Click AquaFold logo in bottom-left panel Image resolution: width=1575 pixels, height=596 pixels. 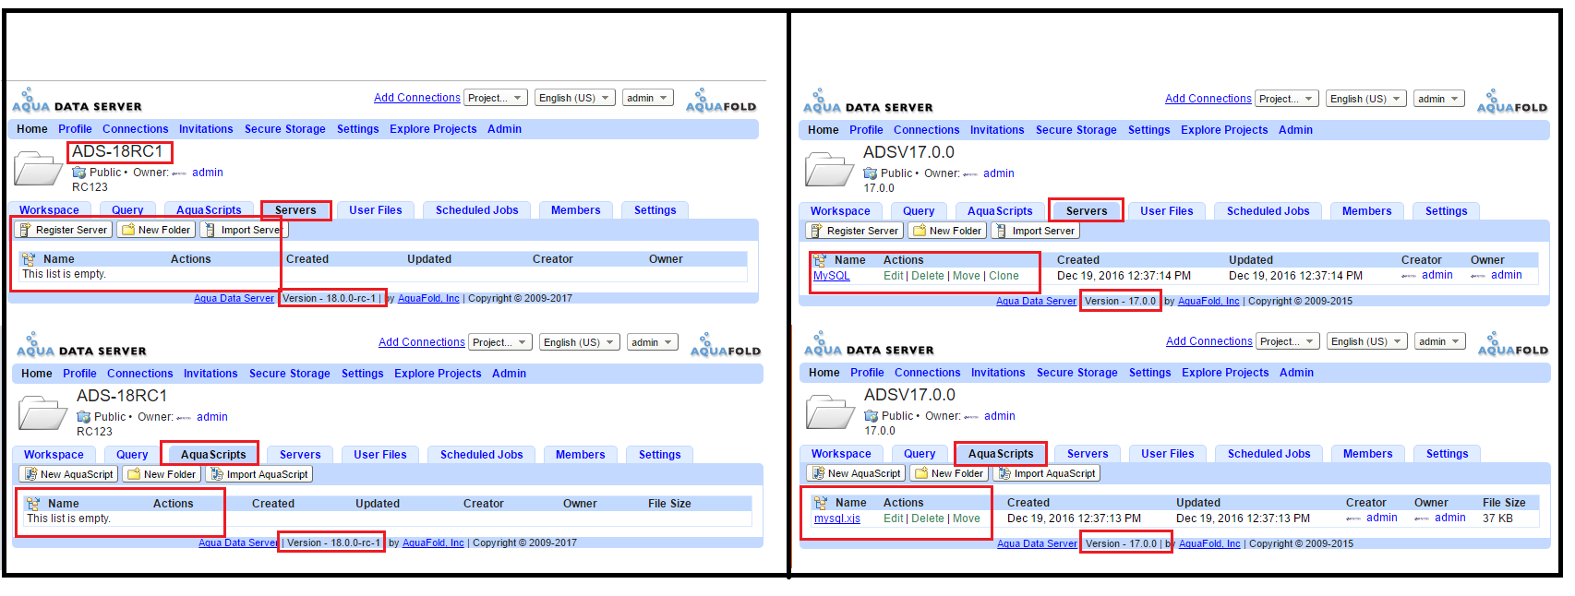pyautogui.click(x=726, y=345)
